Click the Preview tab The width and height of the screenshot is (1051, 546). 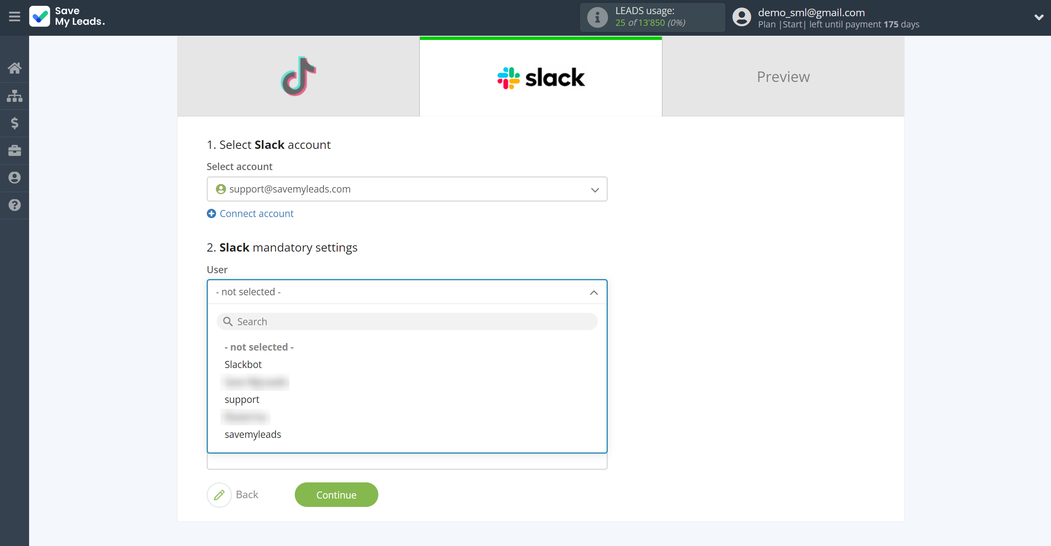[x=784, y=77]
